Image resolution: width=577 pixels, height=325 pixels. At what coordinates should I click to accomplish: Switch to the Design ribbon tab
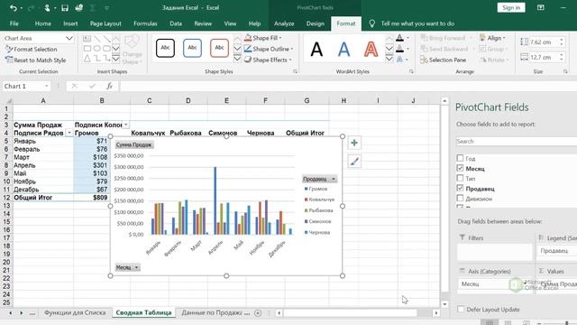[316, 23]
